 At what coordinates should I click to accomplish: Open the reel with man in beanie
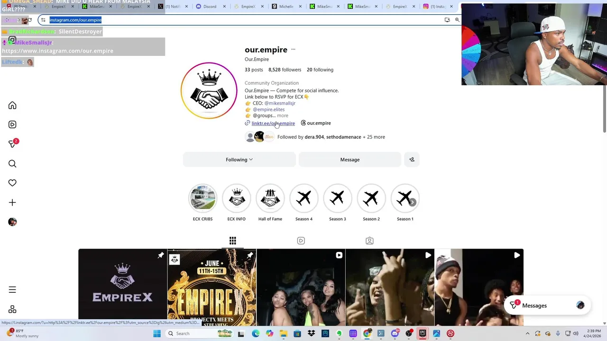coord(479,287)
